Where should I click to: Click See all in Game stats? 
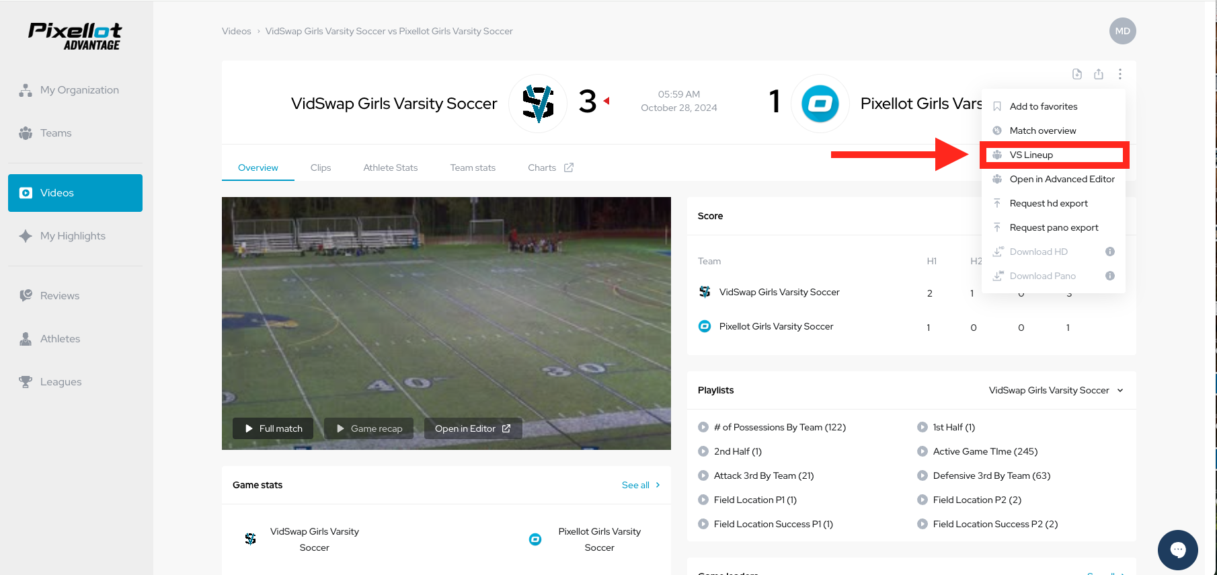(641, 485)
